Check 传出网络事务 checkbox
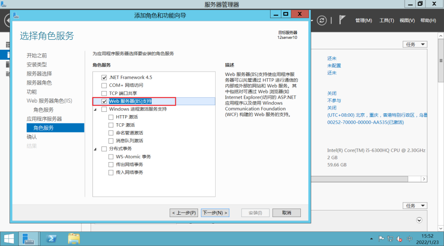Viewport: 444px width, 246px height. click(x=111, y=165)
